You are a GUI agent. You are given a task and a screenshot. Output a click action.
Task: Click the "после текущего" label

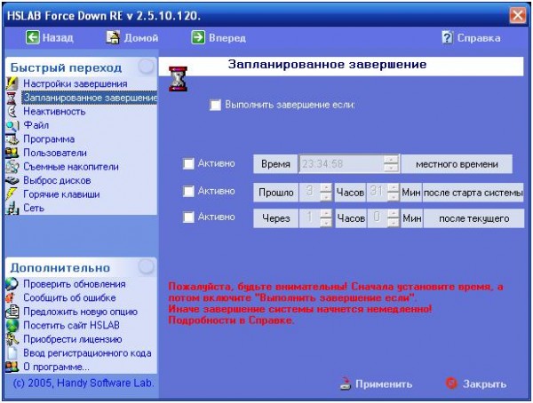tap(473, 218)
